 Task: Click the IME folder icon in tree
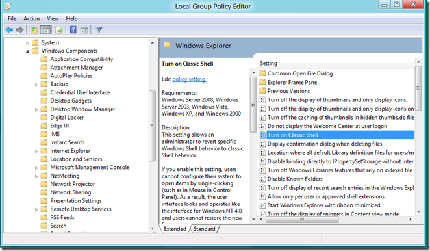(x=44, y=134)
